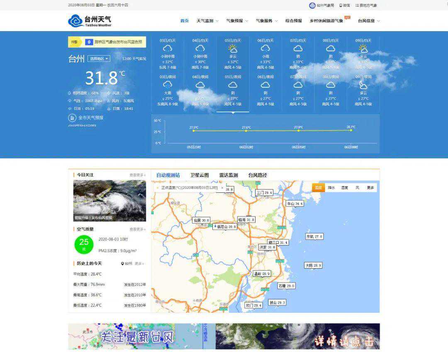Toggle map layer to 湿度
This screenshot has width=448, height=352.
pyautogui.click(x=344, y=188)
